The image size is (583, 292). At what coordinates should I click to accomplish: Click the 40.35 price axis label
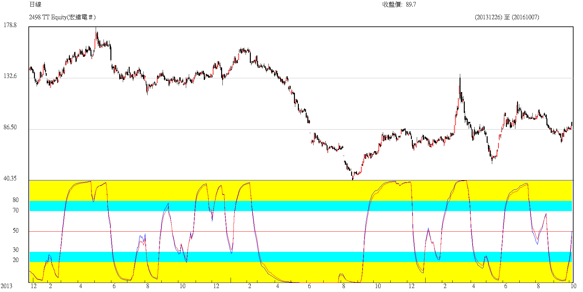point(10,178)
